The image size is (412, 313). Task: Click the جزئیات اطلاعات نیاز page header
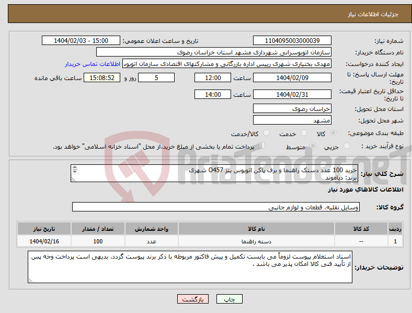pos(373,14)
